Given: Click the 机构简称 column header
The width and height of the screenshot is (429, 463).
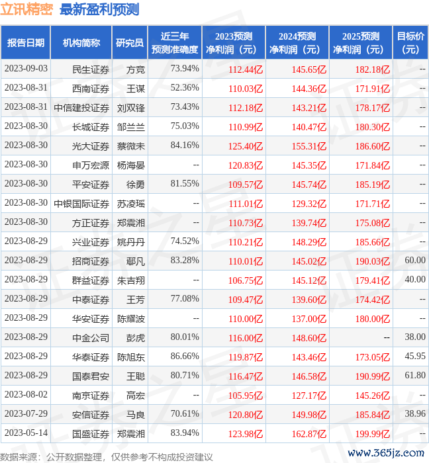Looking at the screenshot, I should pyautogui.click(x=81, y=43).
